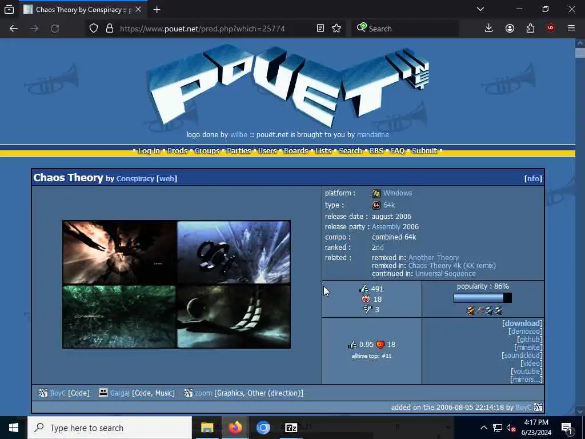Open Chaos Theory 4k (KK remix) link
The height and width of the screenshot is (439, 585).
tap(452, 265)
